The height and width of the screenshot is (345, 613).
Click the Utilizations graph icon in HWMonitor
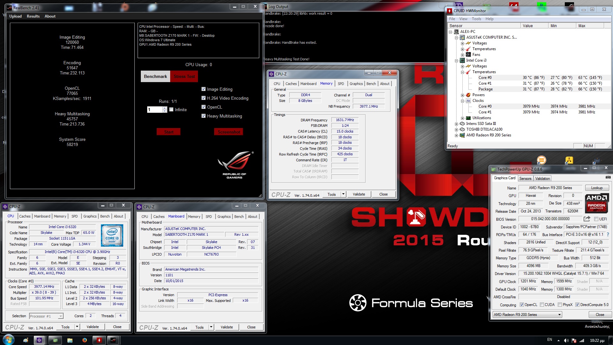468,118
